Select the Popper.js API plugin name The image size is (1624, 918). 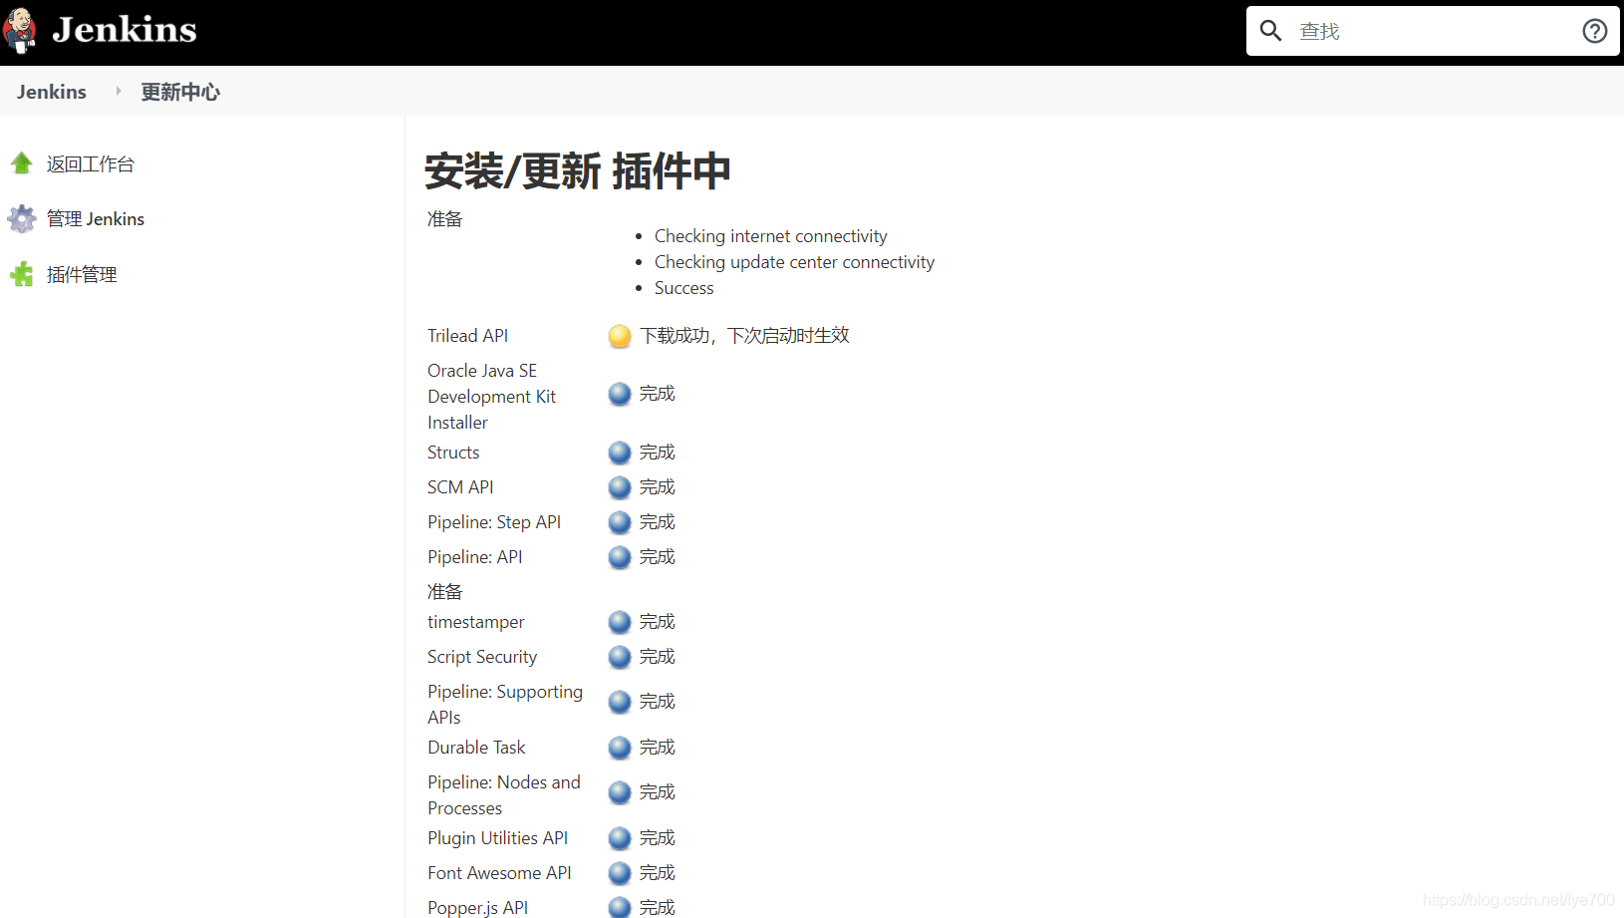(477, 908)
